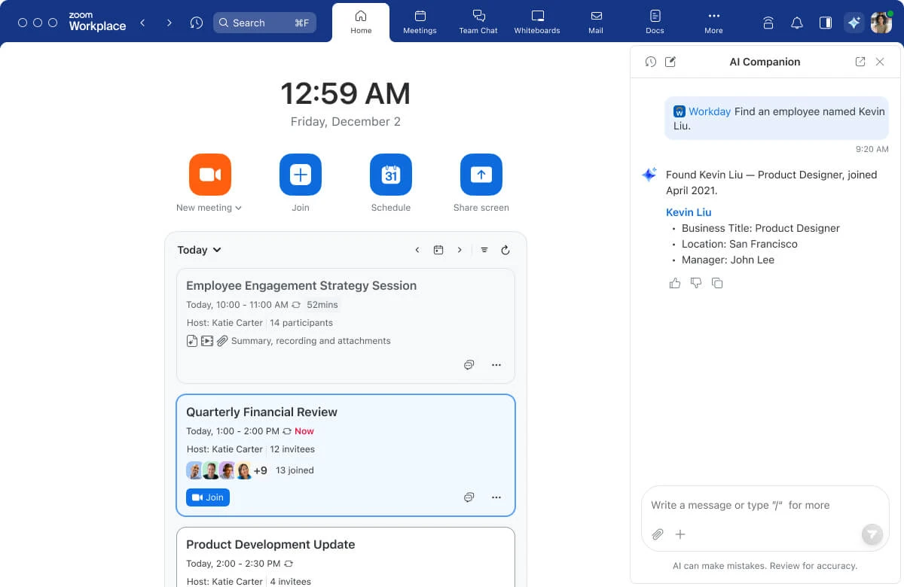The width and height of the screenshot is (904, 587).
Task: Click the Schedule calendar icon
Action: (x=391, y=175)
